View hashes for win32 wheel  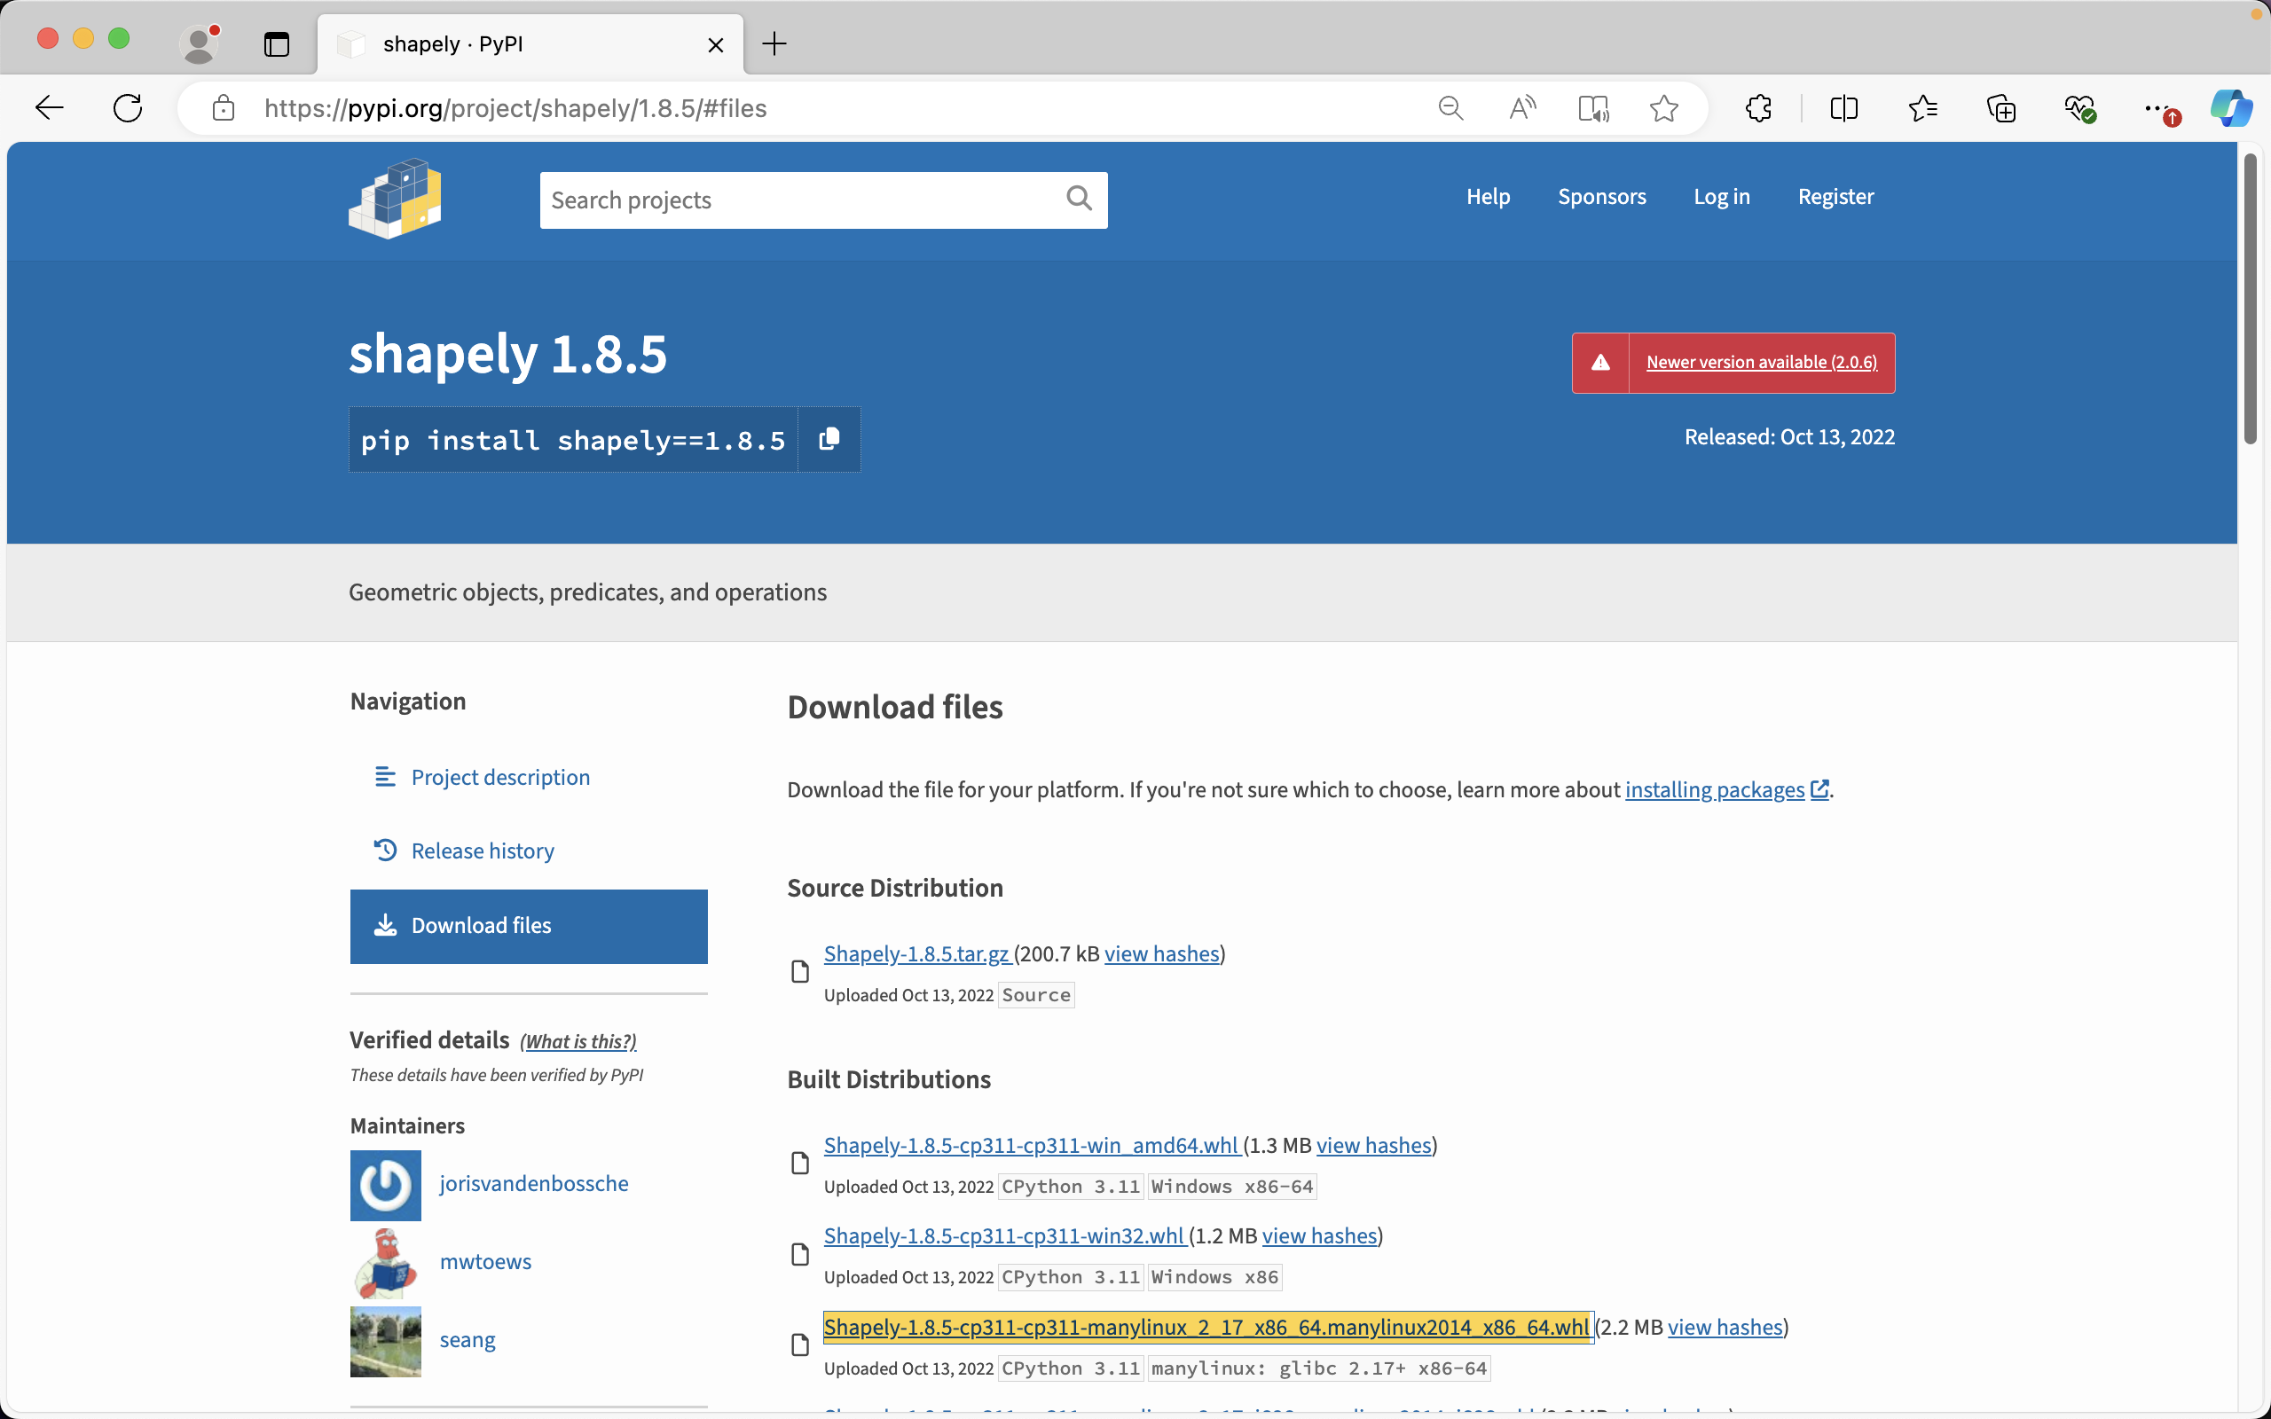coord(1319,1236)
